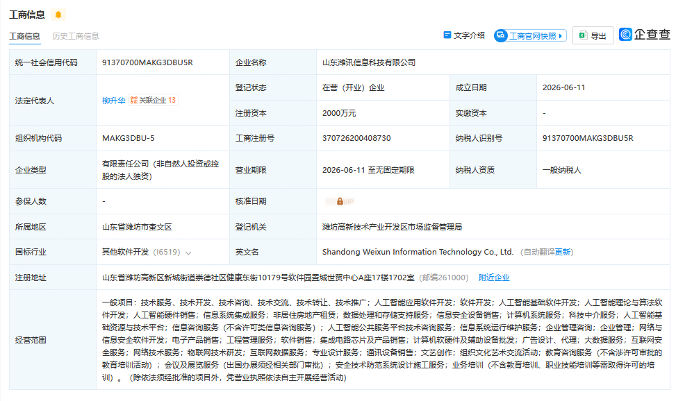Image resolution: width=676 pixels, height=401 pixels.
Task: Click the 注册地址 label cell
Action: pyautogui.click(x=53, y=278)
